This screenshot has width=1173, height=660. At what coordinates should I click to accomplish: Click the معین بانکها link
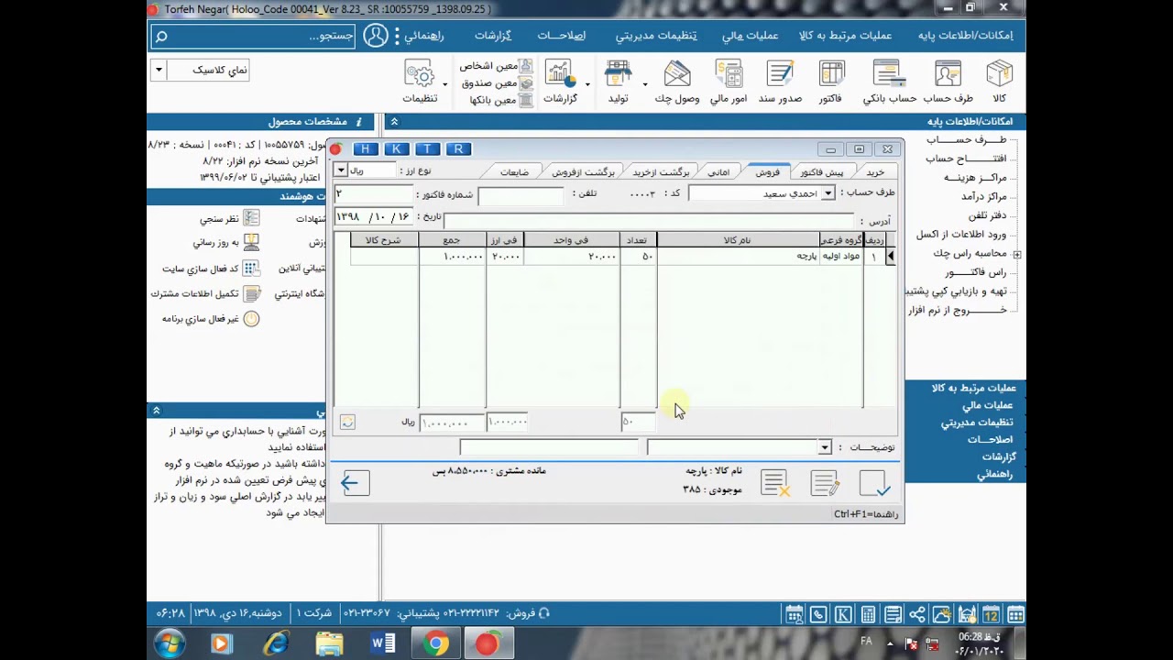coord(500,99)
